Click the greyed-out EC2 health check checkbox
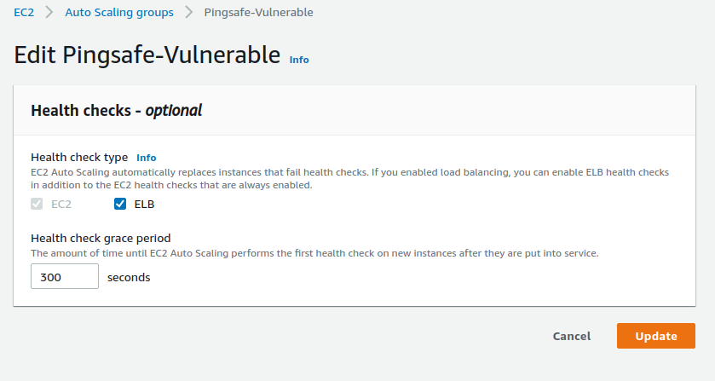The height and width of the screenshot is (381, 715). [x=37, y=205]
